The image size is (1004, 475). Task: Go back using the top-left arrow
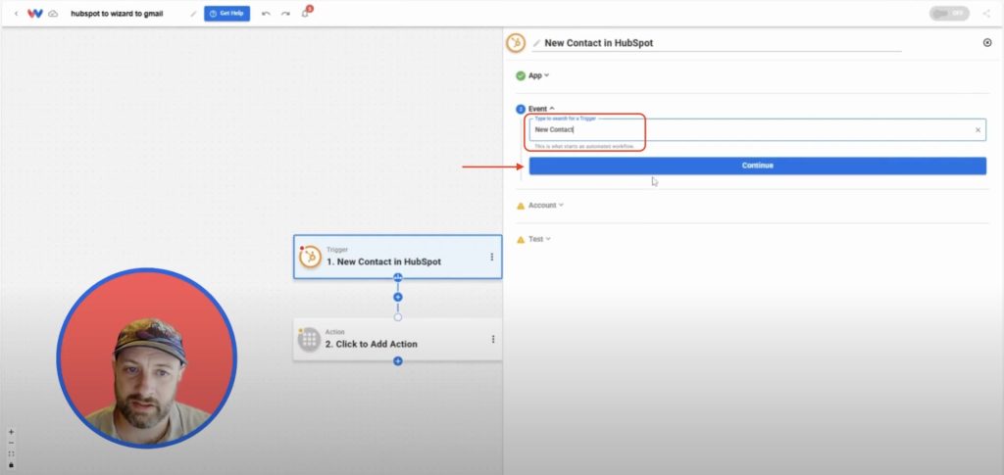pyautogui.click(x=16, y=14)
